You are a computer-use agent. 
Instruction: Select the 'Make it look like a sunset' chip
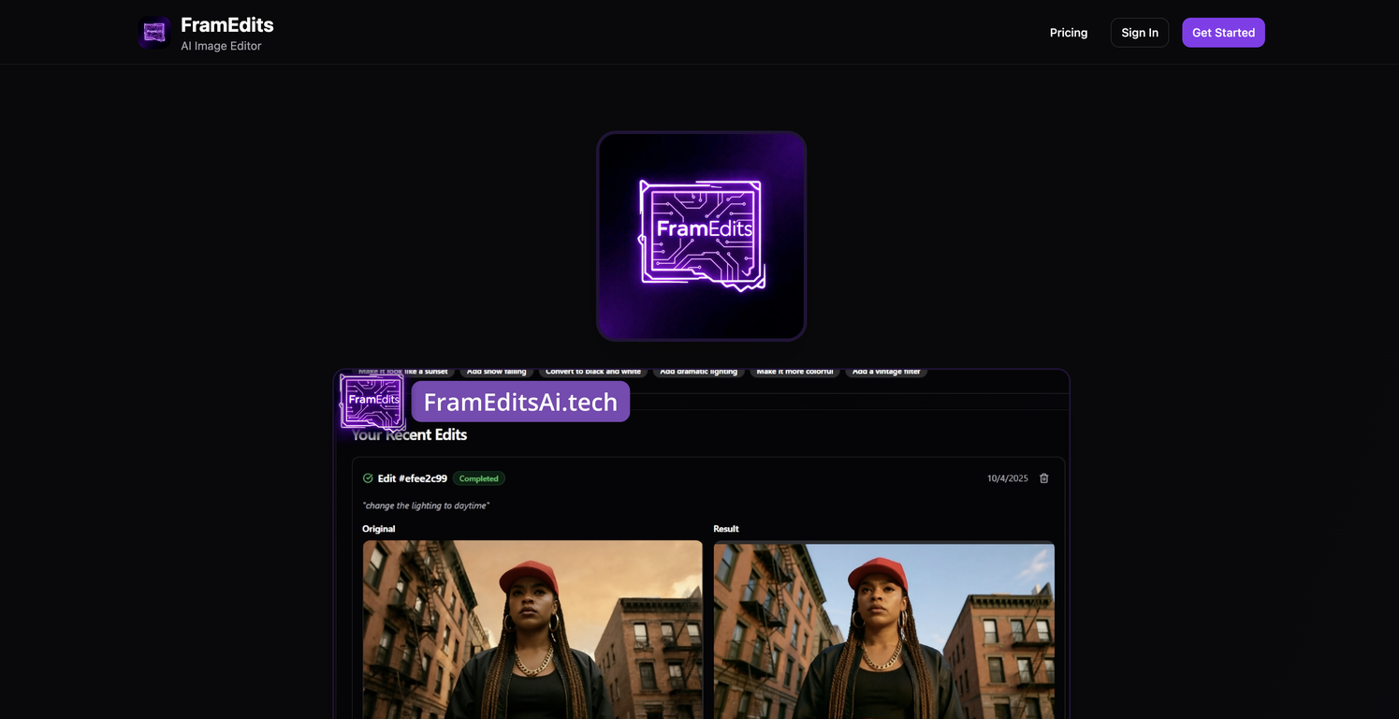[x=402, y=371]
